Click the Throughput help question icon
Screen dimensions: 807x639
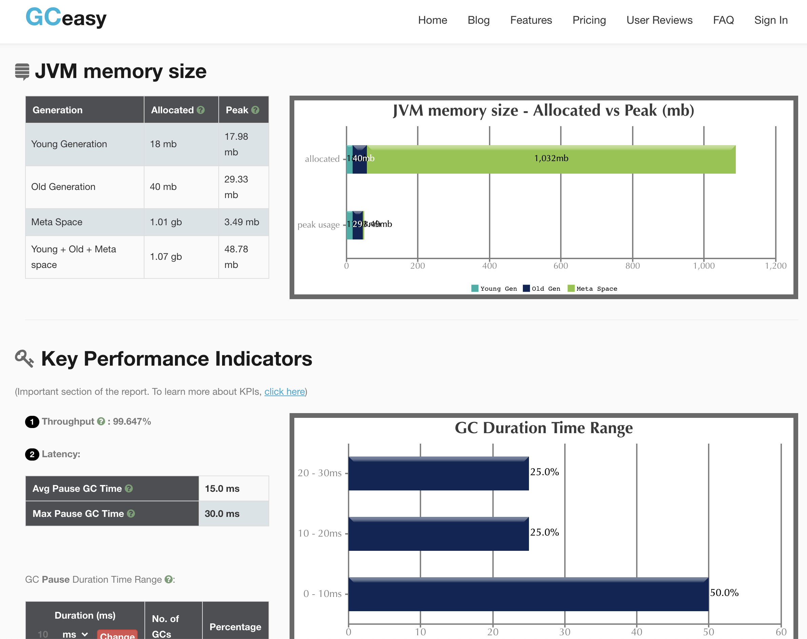(x=101, y=421)
